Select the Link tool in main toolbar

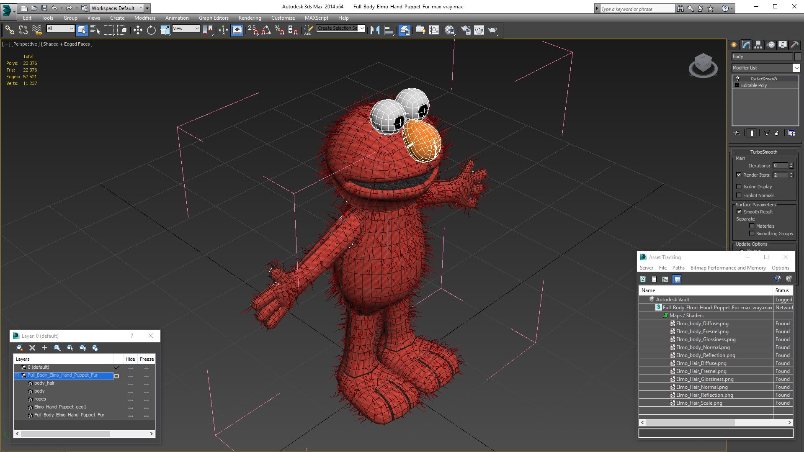coord(10,30)
